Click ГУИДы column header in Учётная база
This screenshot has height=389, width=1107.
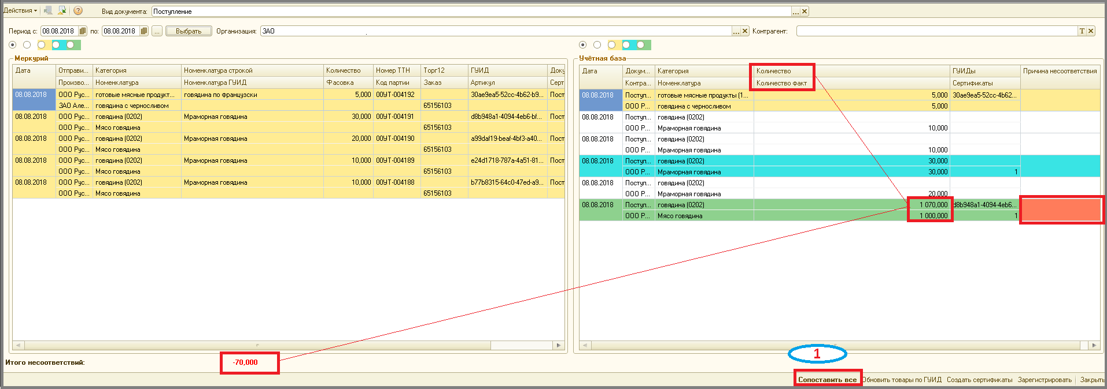pos(985,71)
